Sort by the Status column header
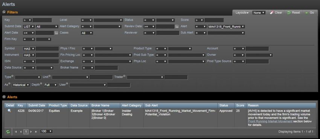Viewport: 320px width, 139px height. (x=226, y=106)
